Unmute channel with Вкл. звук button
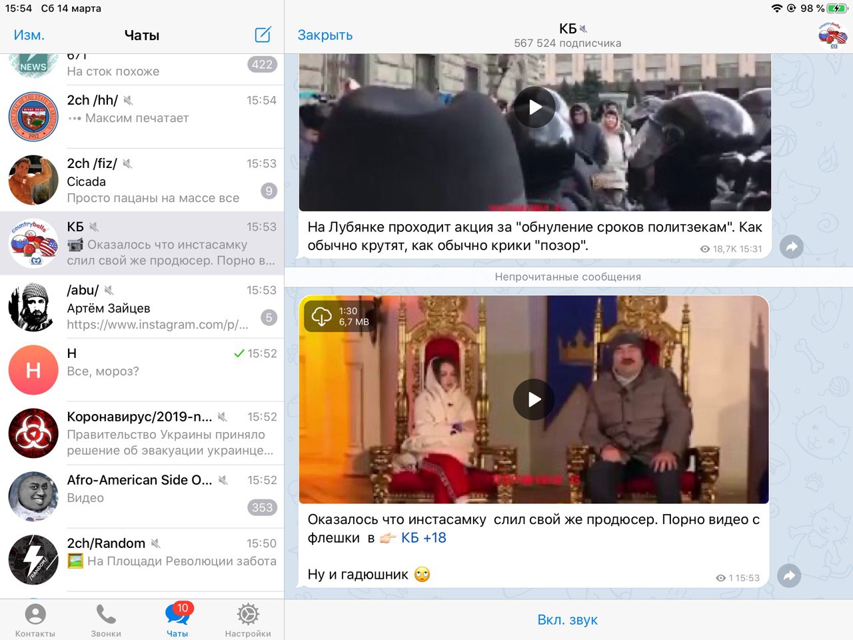Image resolution: width=853 pixels, height=640 pixels. [x=568, y=620]
